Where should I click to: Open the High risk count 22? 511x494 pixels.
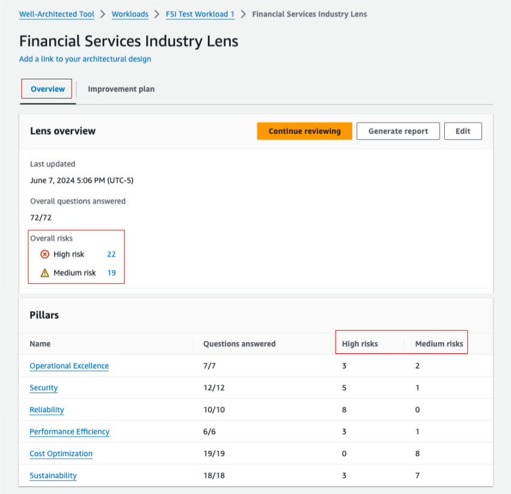pyautogui.click(x=111, y=254)
